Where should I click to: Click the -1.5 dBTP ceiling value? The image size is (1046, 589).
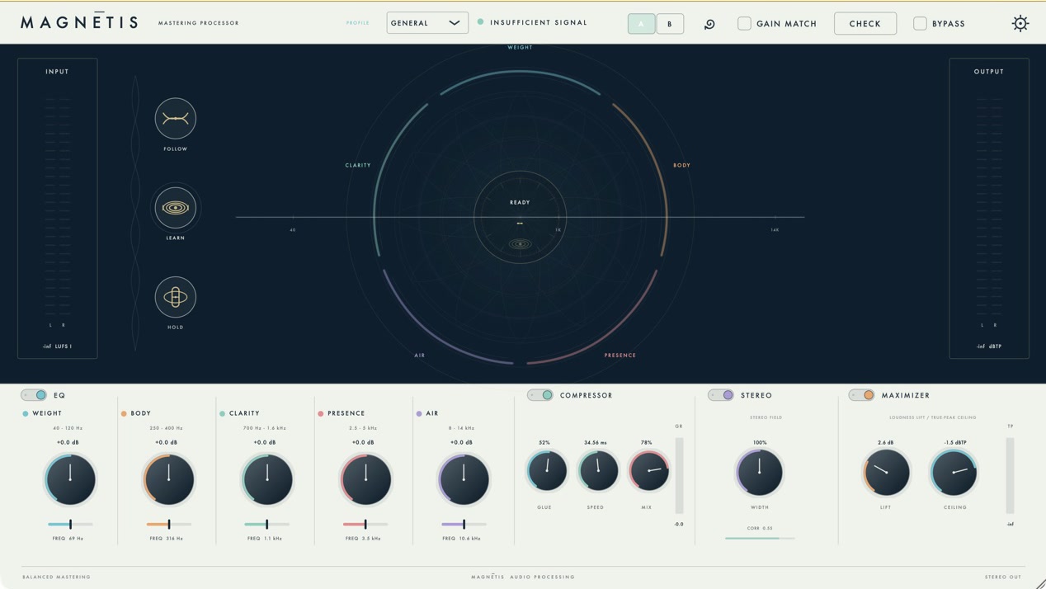[x=954, y=442]
